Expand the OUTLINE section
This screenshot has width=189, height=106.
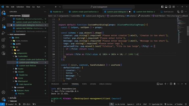point(13,98)
